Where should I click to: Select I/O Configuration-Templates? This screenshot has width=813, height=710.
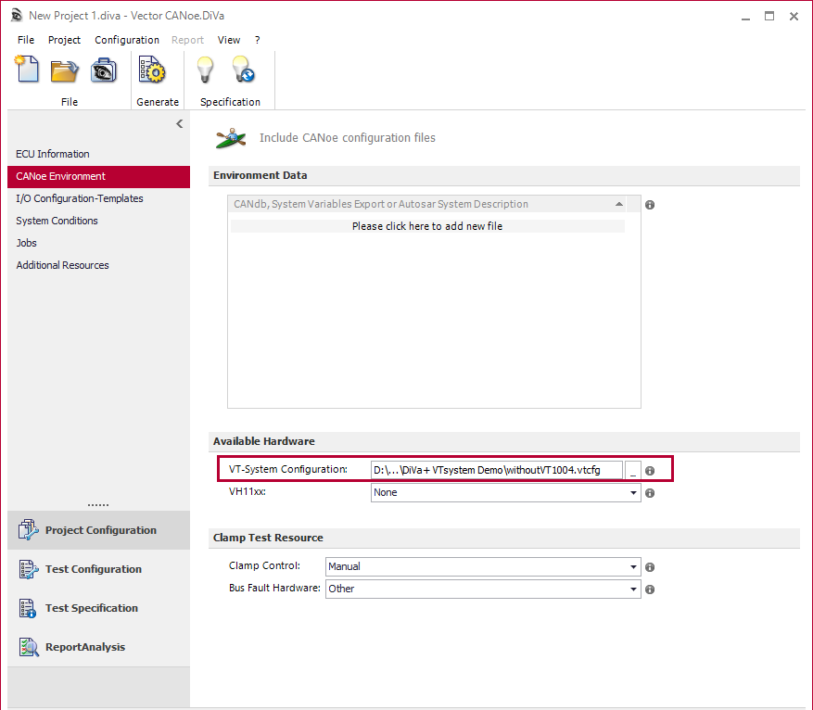[98, 198]
